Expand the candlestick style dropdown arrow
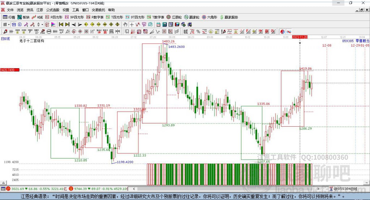The image size is (370, 200). (42, 25)
